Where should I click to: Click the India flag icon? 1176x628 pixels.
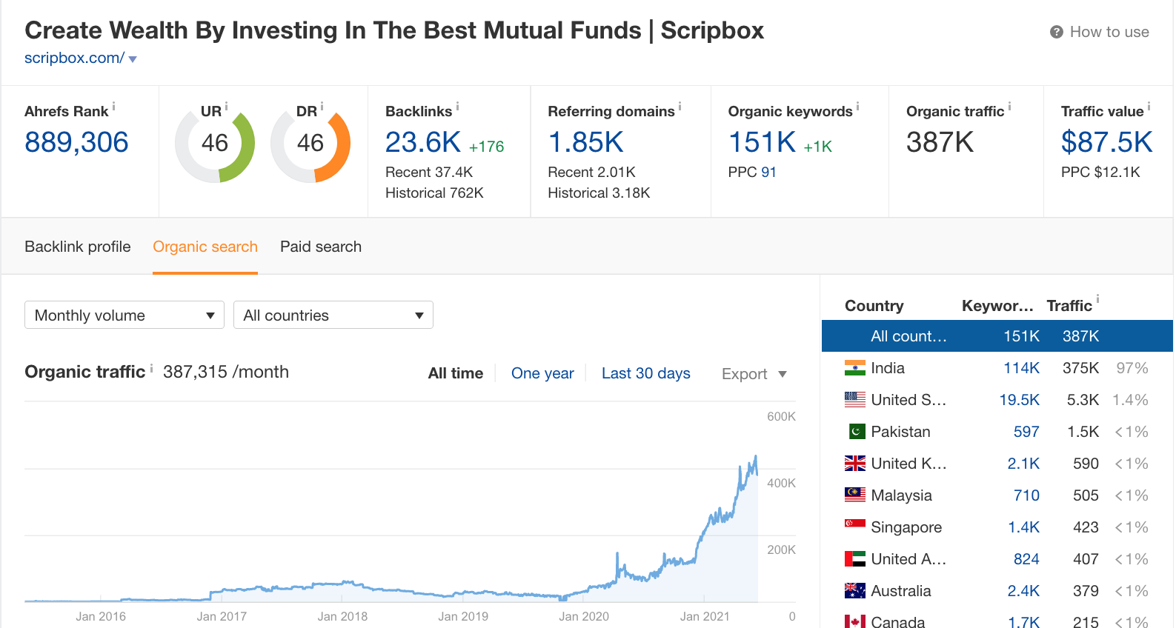point(854,368)
